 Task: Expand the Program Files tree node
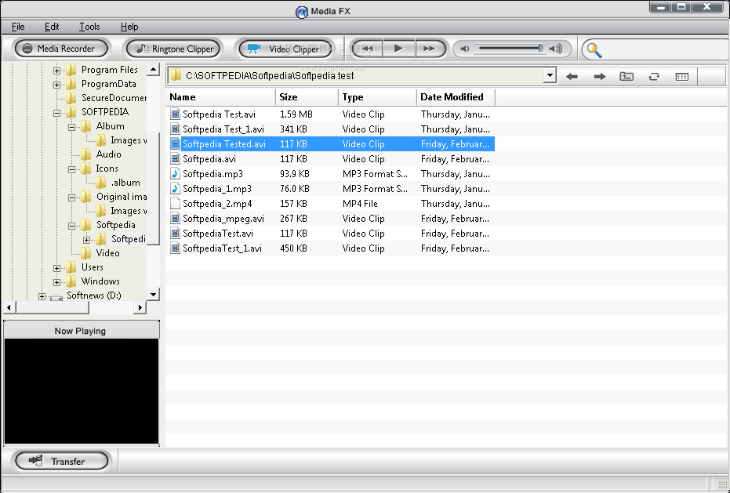click(x=57, y=71)
